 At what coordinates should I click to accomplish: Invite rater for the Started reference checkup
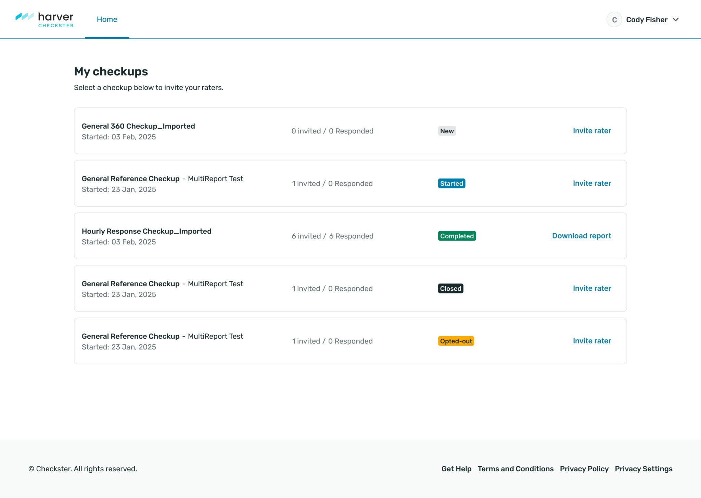[592, 183]
